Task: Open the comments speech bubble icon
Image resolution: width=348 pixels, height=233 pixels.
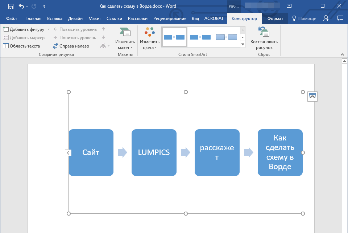Action: pos(340,18)
